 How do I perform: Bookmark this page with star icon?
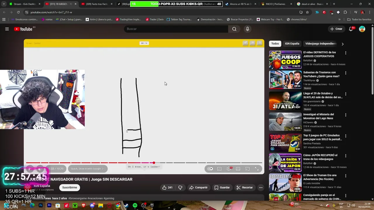tap(307, 12)
